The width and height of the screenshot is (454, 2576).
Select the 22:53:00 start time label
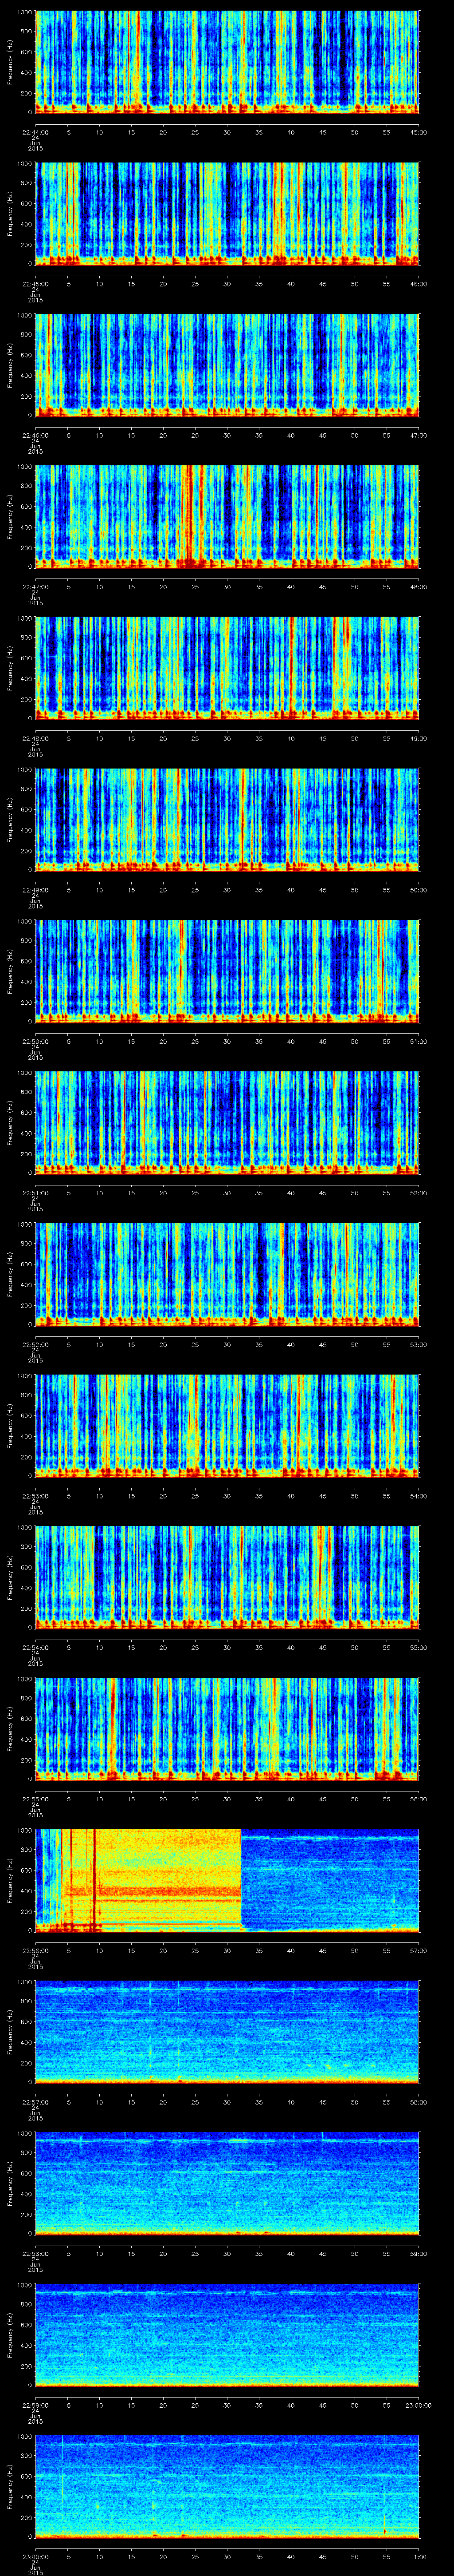(36, 1496)
